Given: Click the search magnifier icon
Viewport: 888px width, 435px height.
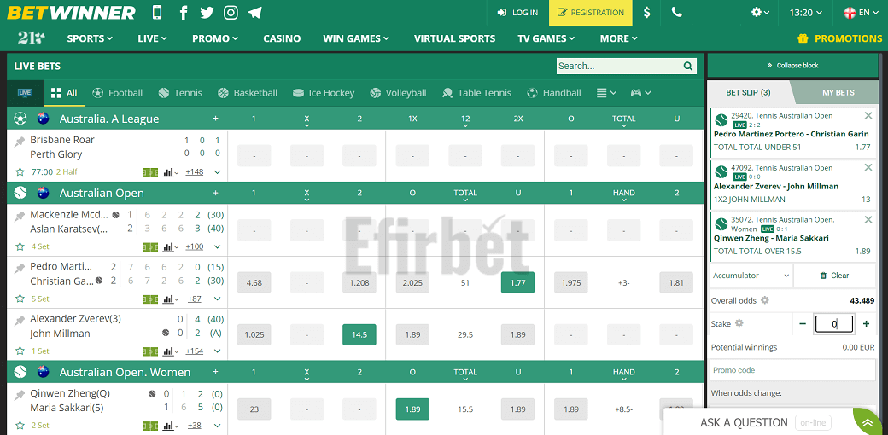Looking at the screenshot, I should click(688, 67).
